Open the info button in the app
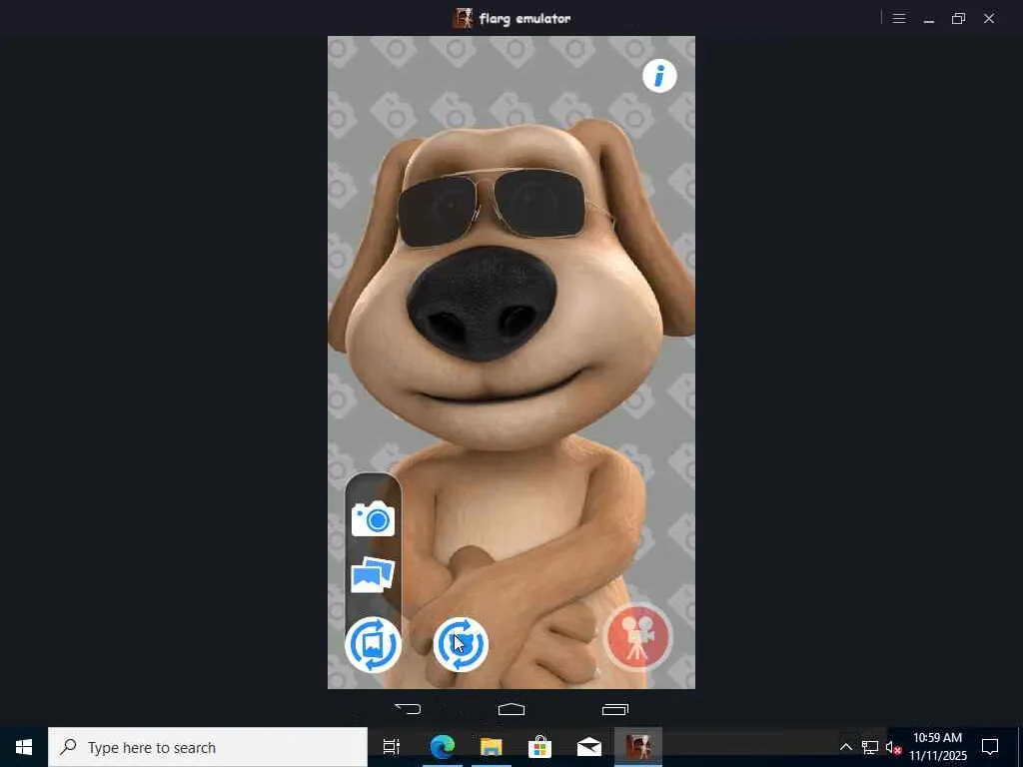The width and height of the screenshot is (1023, 767). coord(659,76)
